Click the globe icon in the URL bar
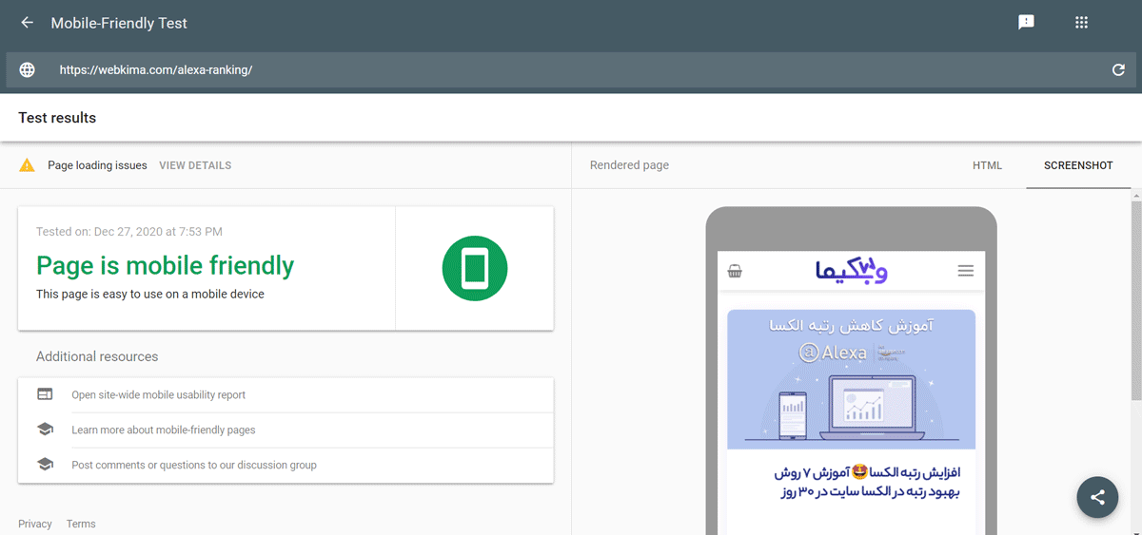This screenshot has height=535, width=1142. pyautogui.click(x=28, y=70)
